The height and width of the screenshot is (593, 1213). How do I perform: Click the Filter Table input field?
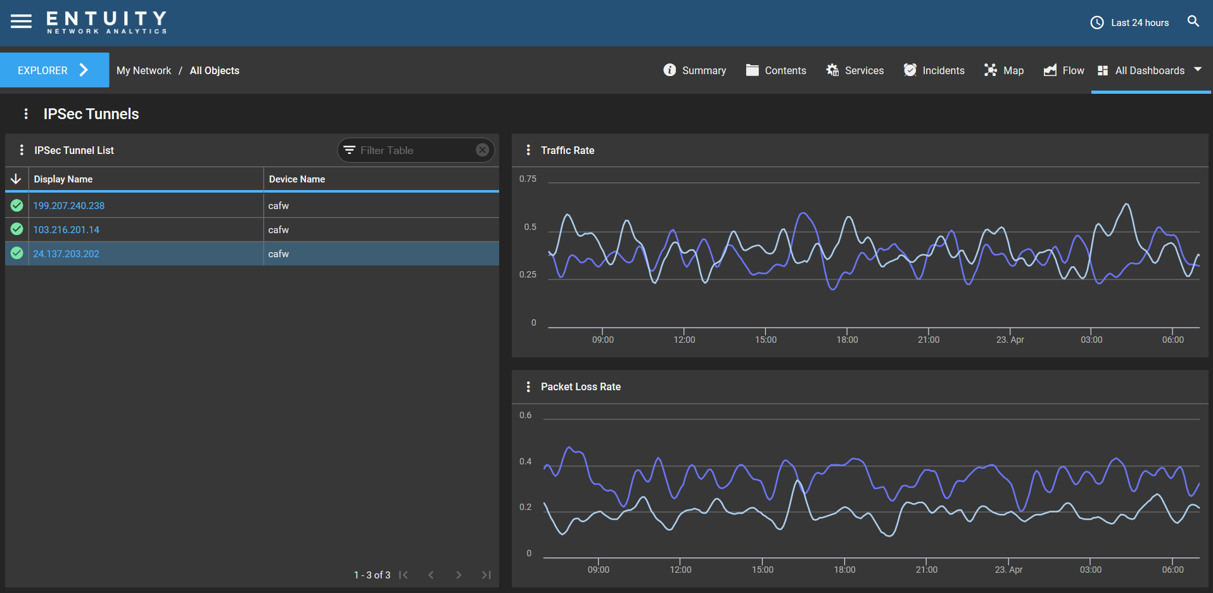(416, 150)
